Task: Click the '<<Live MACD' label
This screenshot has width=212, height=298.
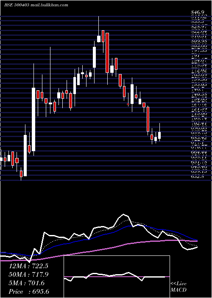Action: 179,287
